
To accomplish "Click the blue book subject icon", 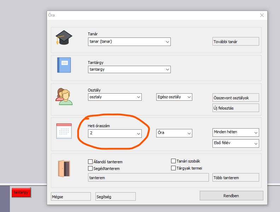I will point(64,65).
